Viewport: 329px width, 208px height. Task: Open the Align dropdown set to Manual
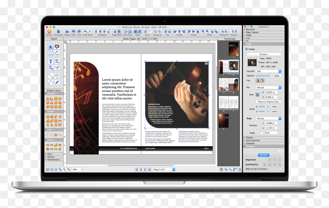(268, 118)
